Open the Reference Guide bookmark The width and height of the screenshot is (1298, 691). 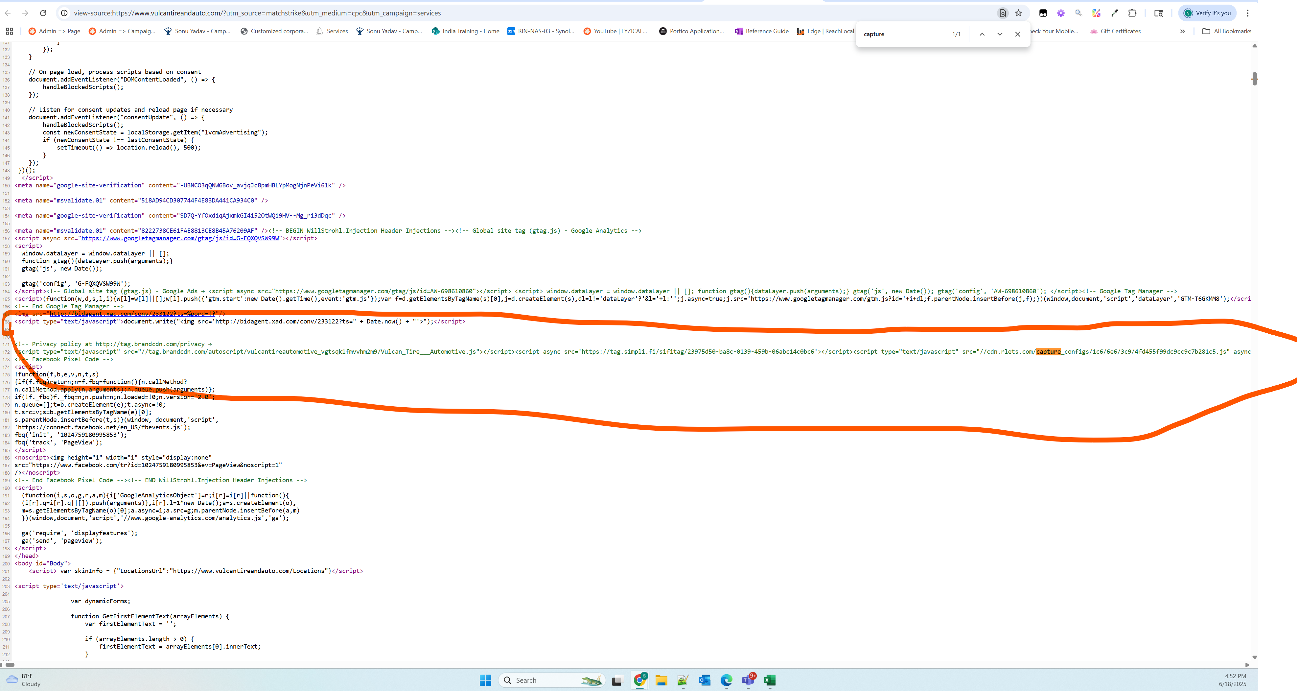tap(761, 31)
